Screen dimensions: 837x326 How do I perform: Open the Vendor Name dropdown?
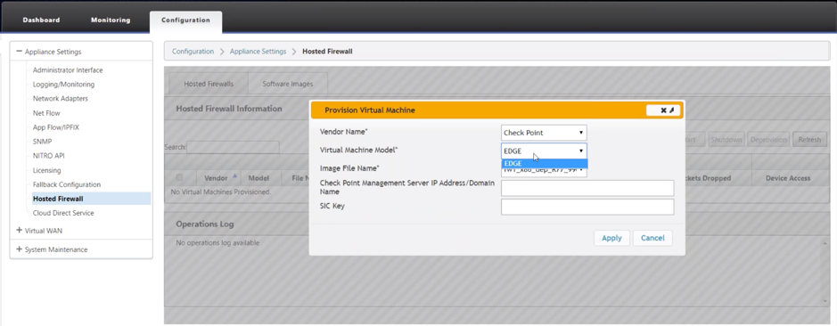tap(544, 133)
